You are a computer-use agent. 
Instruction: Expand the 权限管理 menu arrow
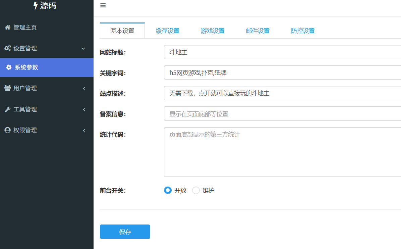point(84,131)
